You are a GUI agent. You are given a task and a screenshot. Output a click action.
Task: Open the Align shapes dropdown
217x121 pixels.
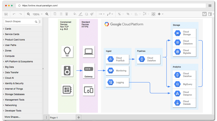click(138, 14)
